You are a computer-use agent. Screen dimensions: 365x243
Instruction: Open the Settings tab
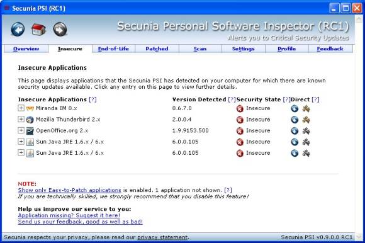click(244, 49)
